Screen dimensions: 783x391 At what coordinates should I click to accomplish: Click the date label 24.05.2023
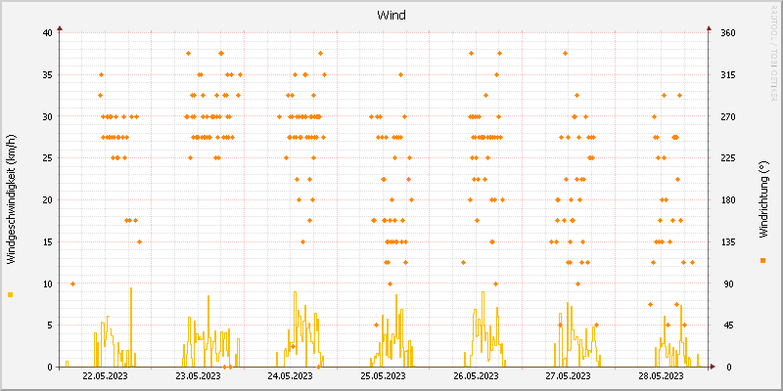[x=291, y=375]
